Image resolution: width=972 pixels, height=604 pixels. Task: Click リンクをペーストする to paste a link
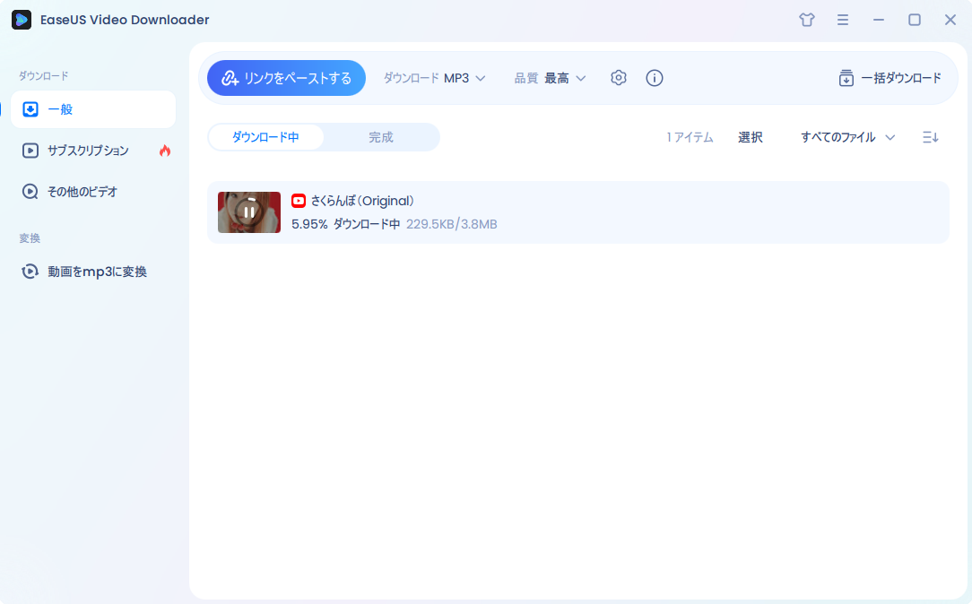pyautogui.click(x=286, y=78)
